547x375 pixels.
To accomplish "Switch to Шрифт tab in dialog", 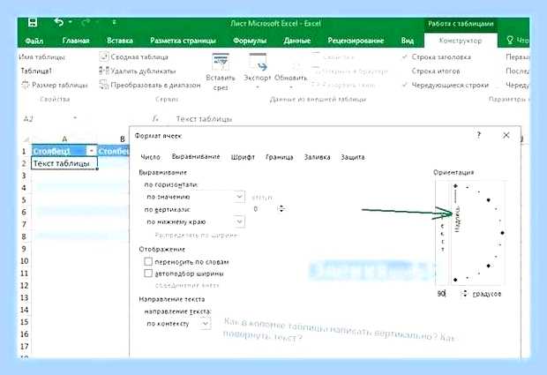I will pyautogui.click(x=243, y=157).
